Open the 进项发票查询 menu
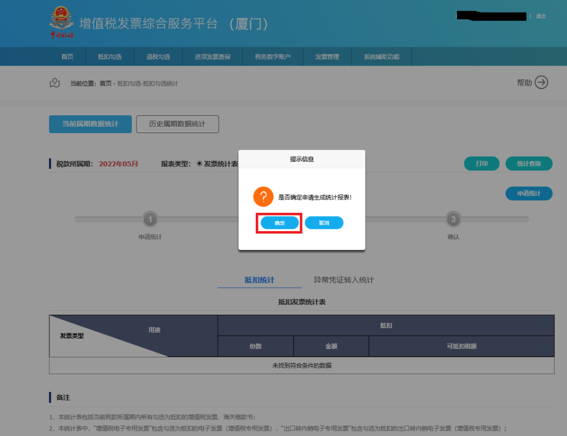This screenshot has height=436, width=567. point(212,57)
